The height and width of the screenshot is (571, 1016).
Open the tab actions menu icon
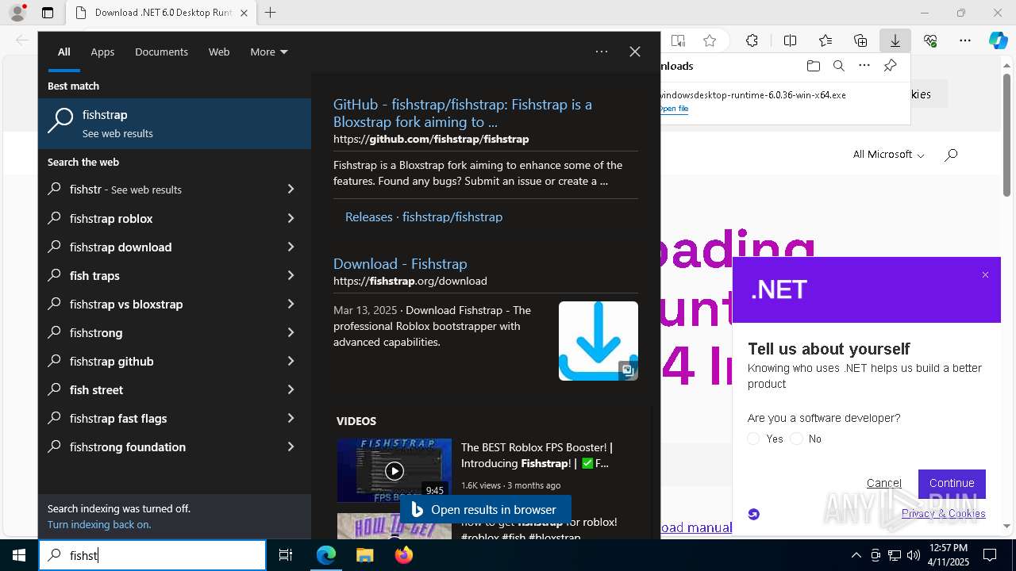coord(48,13)
